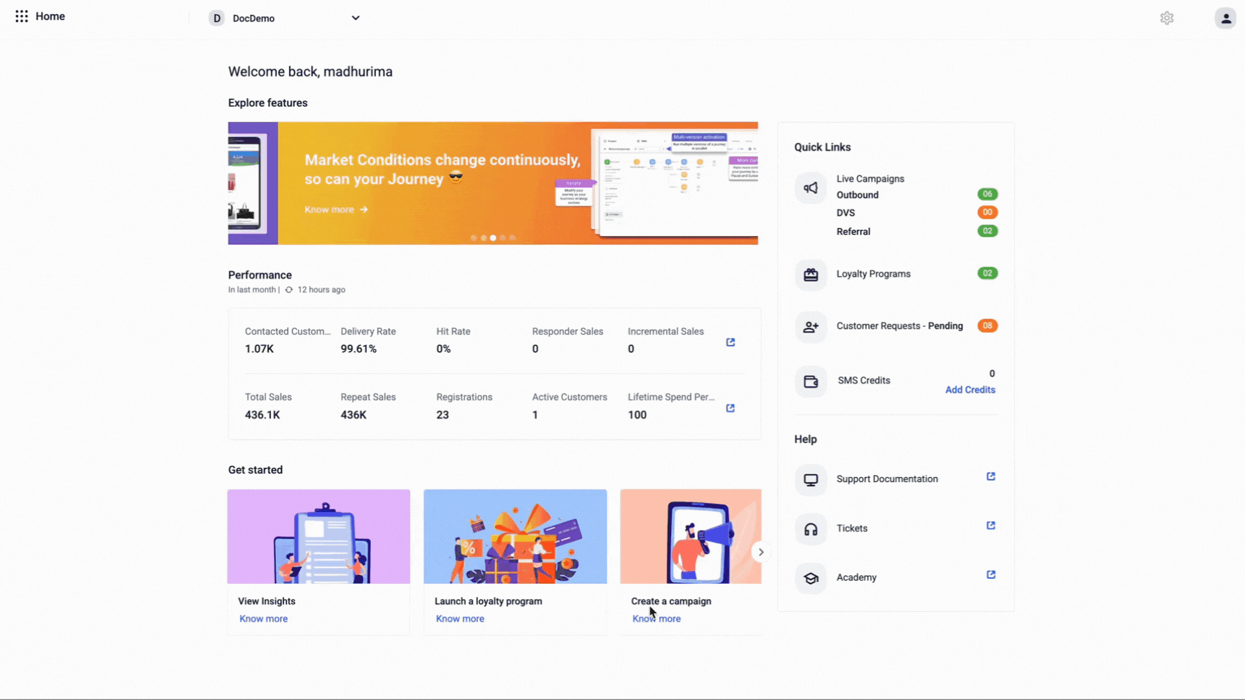
Task: Click the Active Customers label
Action: tap(569, 397)
